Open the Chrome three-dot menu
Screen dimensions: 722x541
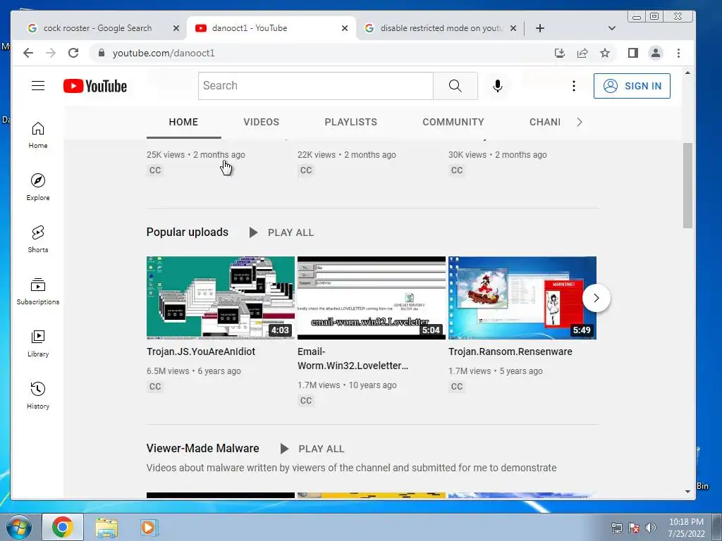(678, 53)
